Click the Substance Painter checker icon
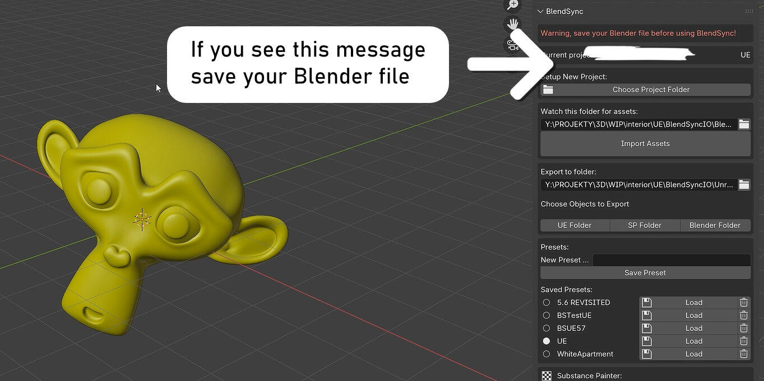The image size is (764, 381). [x=547, y=376]
